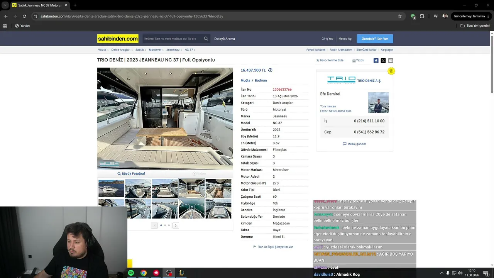Open the TRİO DENİZ A.Ş. store link

coord(369,81)
